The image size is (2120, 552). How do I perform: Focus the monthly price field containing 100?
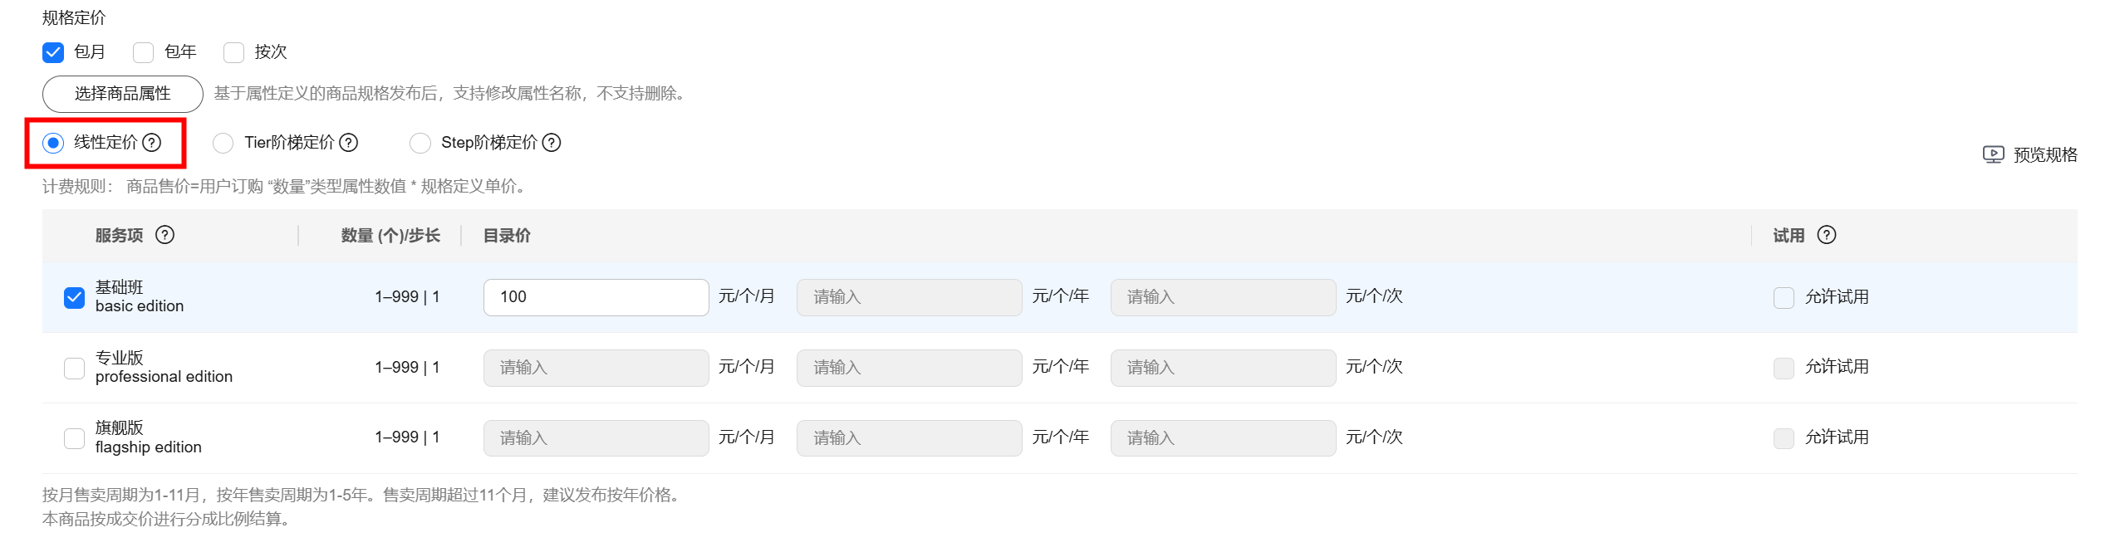pyautogui.click(x=596, y=297)
